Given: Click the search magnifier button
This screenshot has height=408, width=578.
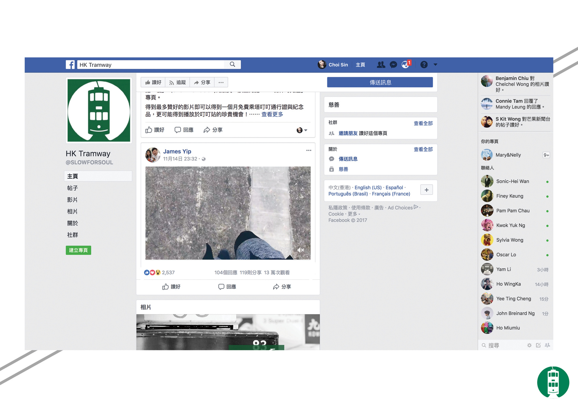Looking at the screenshot, I should [x=232, y=64].
